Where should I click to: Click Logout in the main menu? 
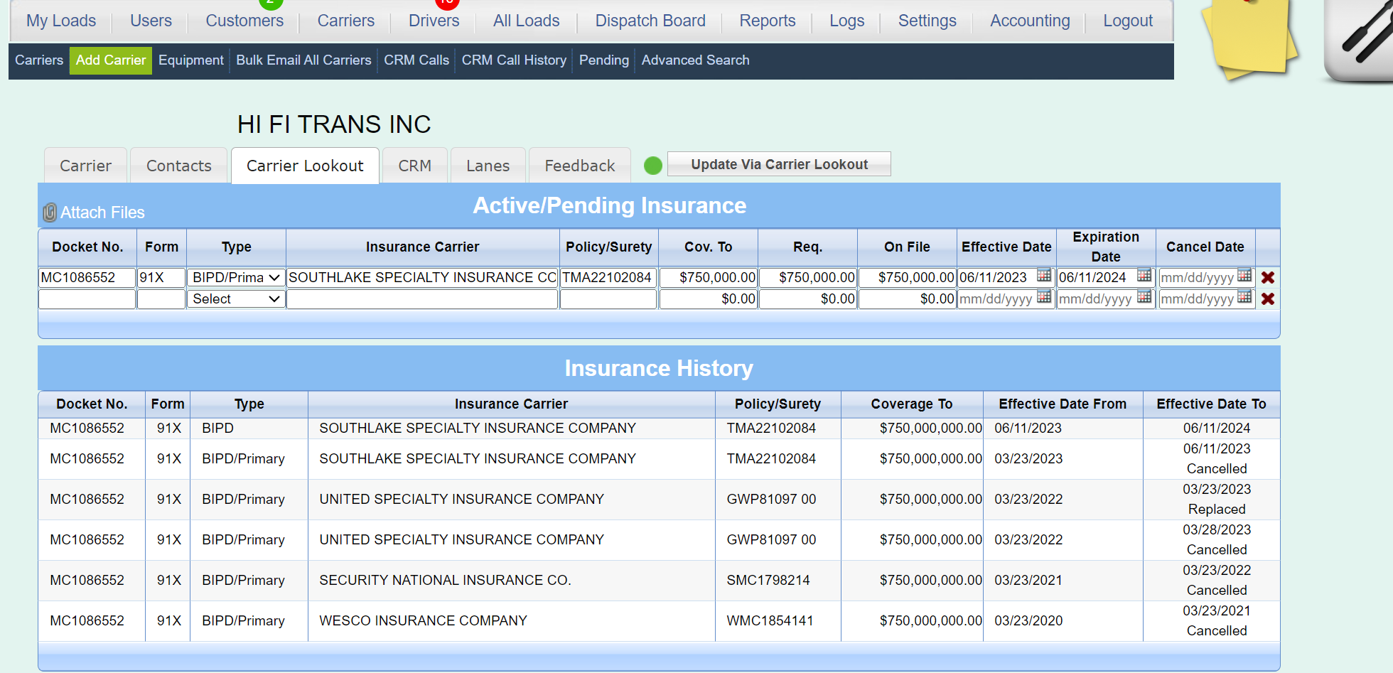(1128, 21)
